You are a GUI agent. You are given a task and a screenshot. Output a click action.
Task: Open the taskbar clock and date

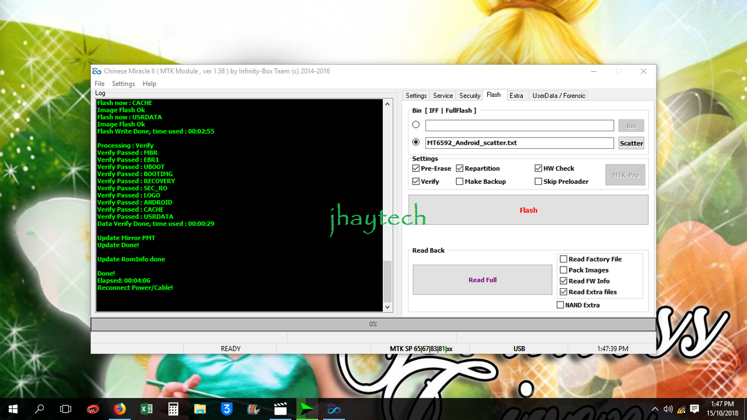(722, 409)
